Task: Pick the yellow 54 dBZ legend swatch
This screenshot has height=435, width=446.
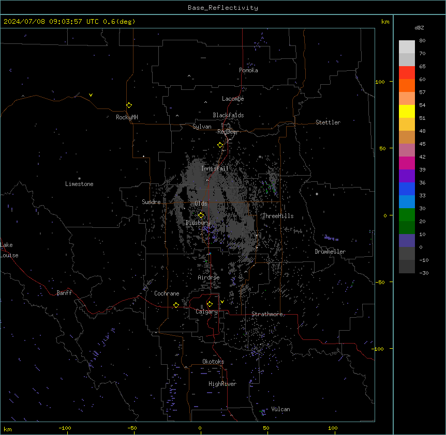Action: [407, 111]
